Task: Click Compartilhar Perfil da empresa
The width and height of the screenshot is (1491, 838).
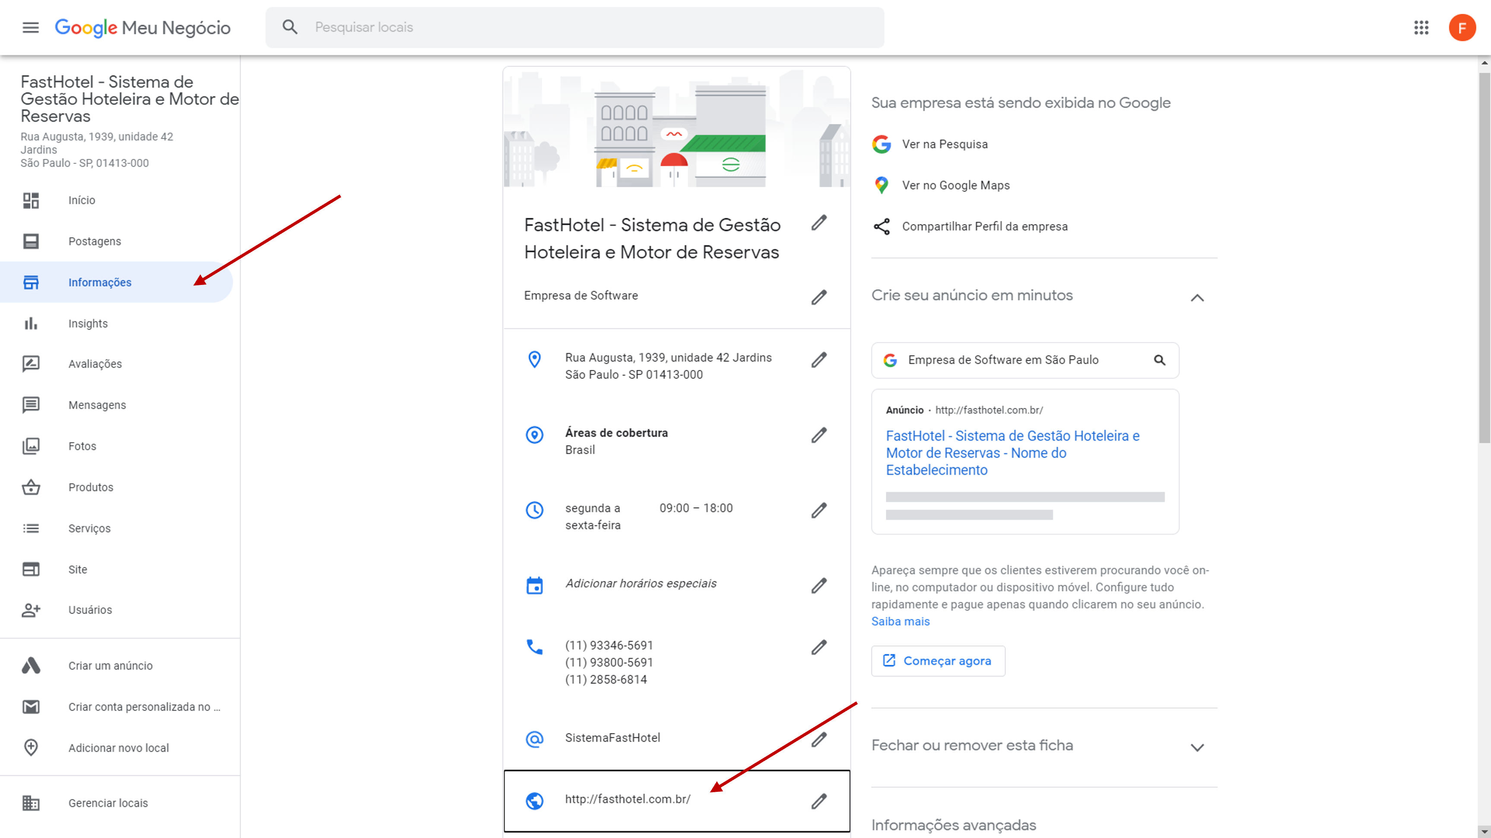Action: (x=984, y=226)
